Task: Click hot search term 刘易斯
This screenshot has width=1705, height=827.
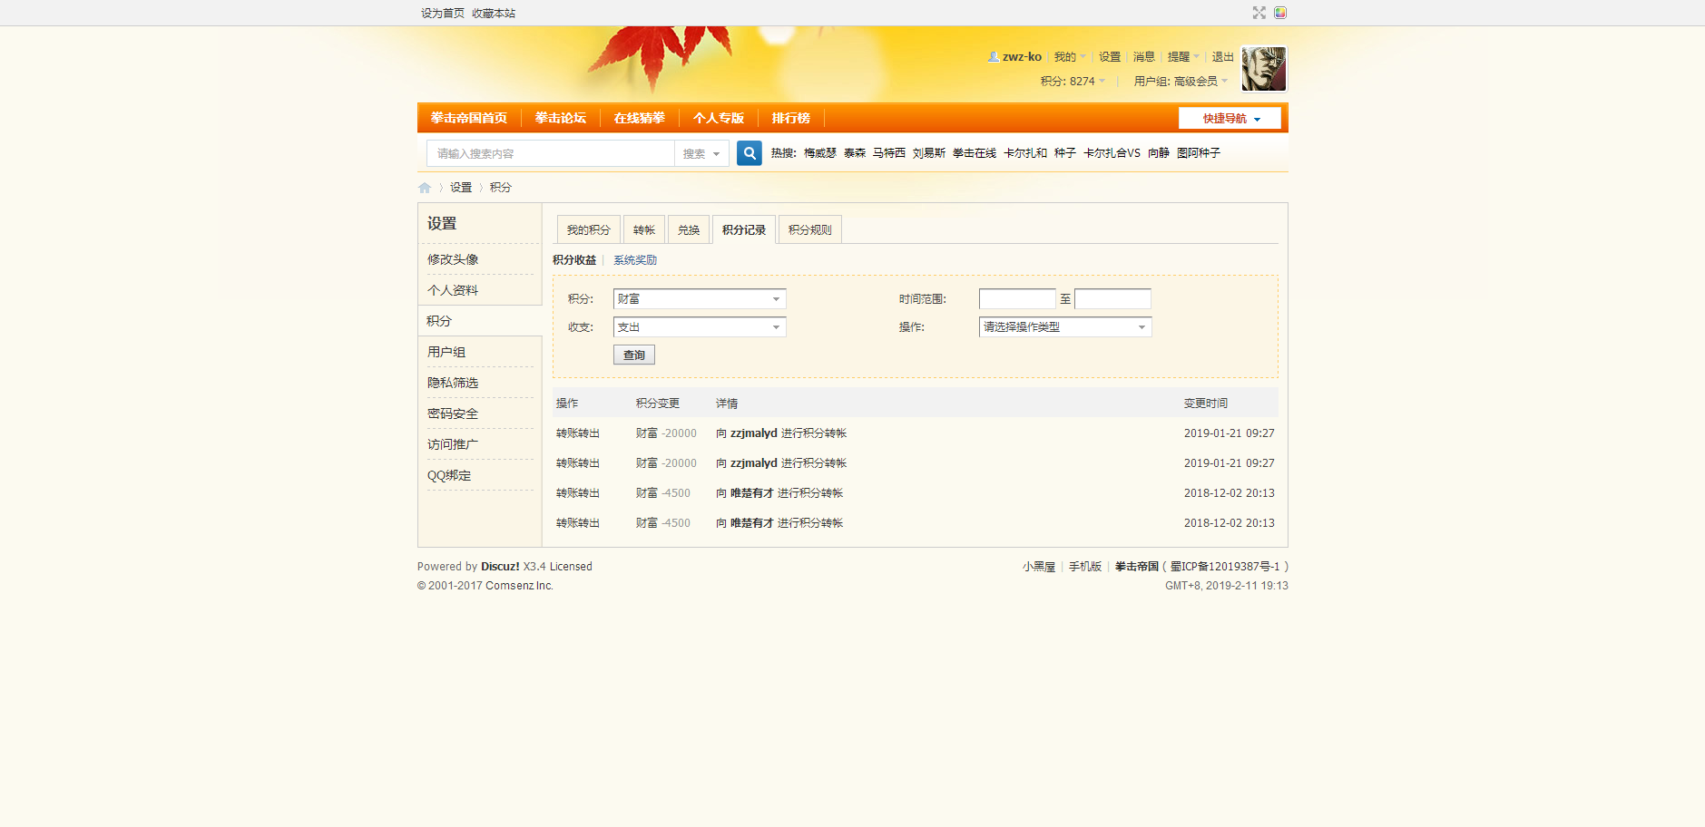Action: click(929, 153)
